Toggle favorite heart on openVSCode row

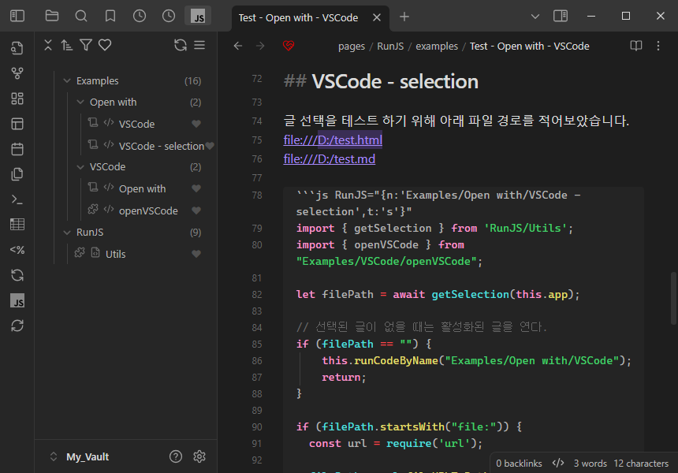pos(196,210)
